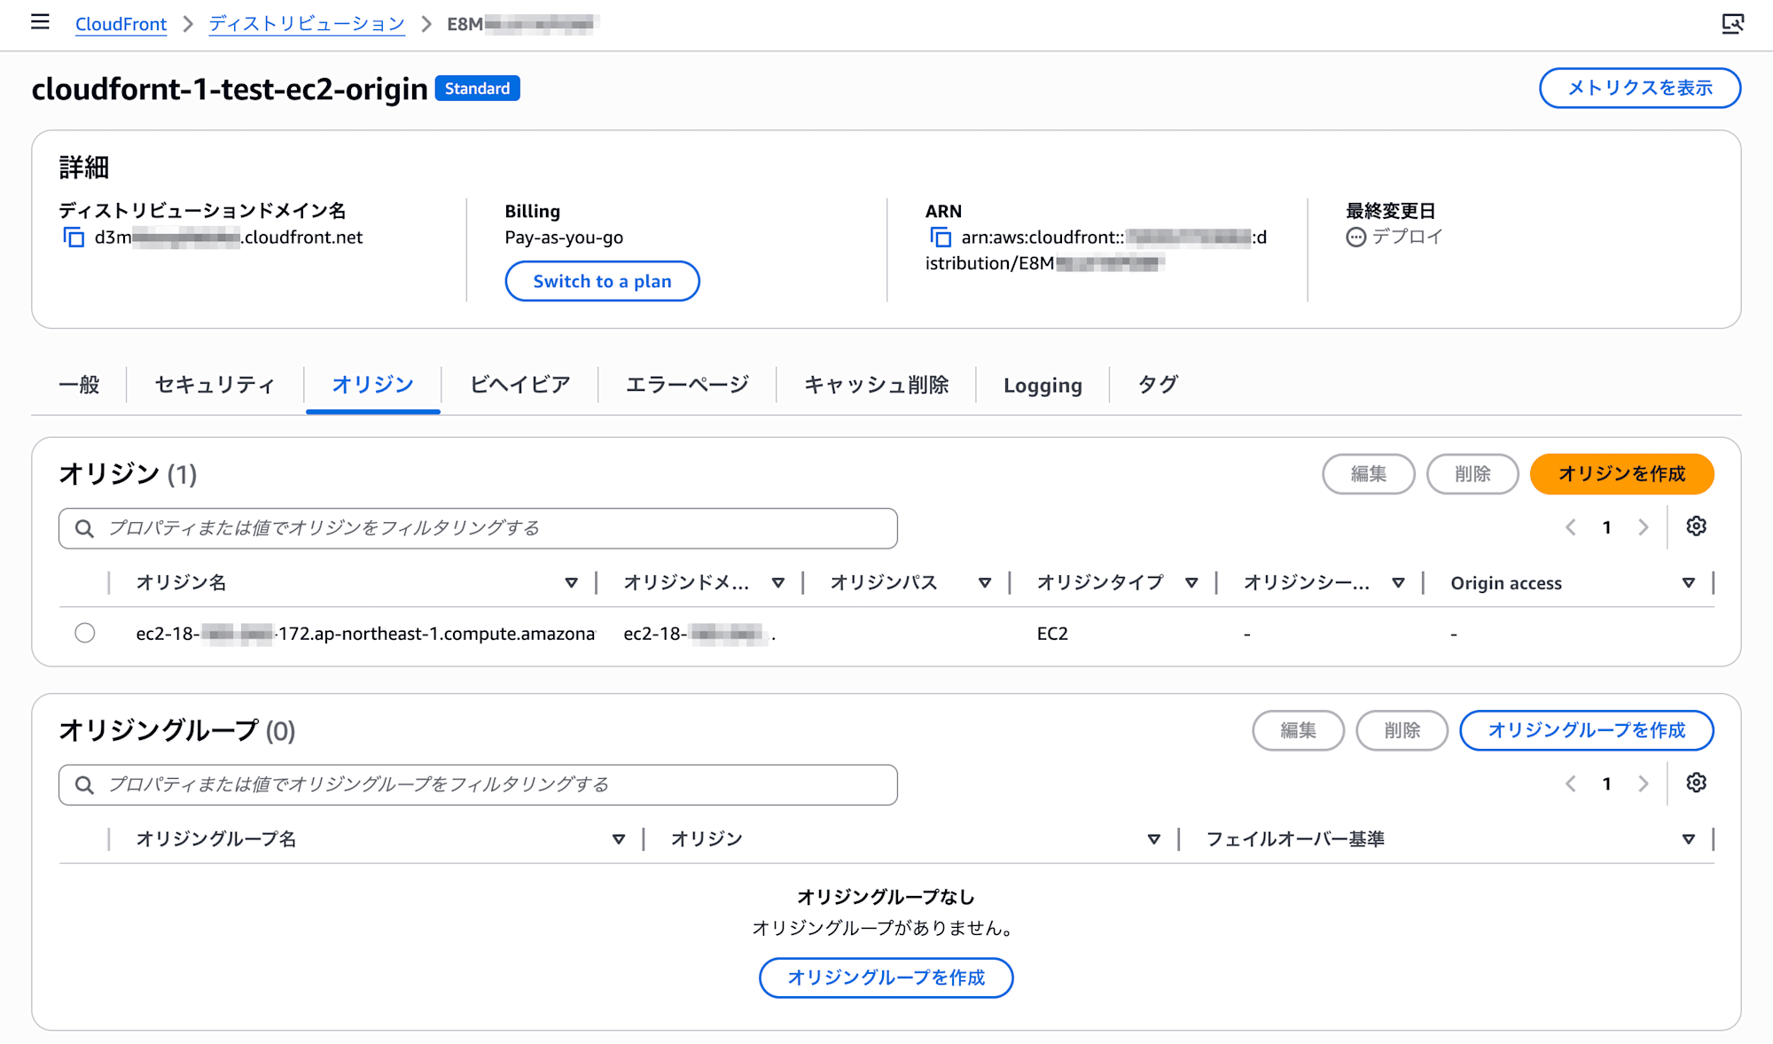Switch to the キャッシュ削除 tab
The height and width of the screenshot is (1044, 1773).
click(x=876, y=385)
